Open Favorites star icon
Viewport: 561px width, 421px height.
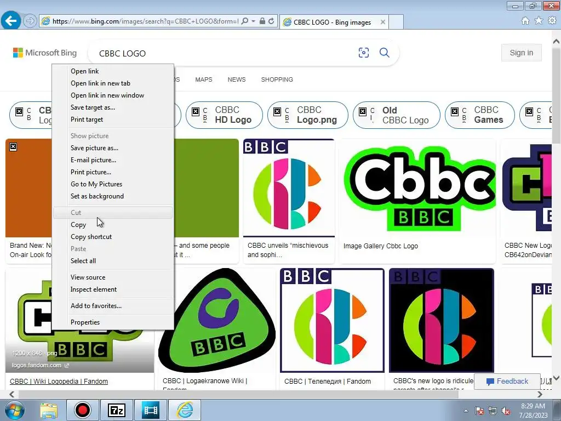[539, 21]
